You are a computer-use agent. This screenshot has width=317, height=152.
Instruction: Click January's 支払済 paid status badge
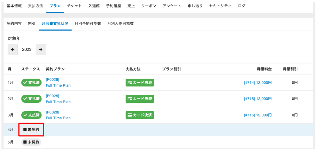click(x=31, y=82)
